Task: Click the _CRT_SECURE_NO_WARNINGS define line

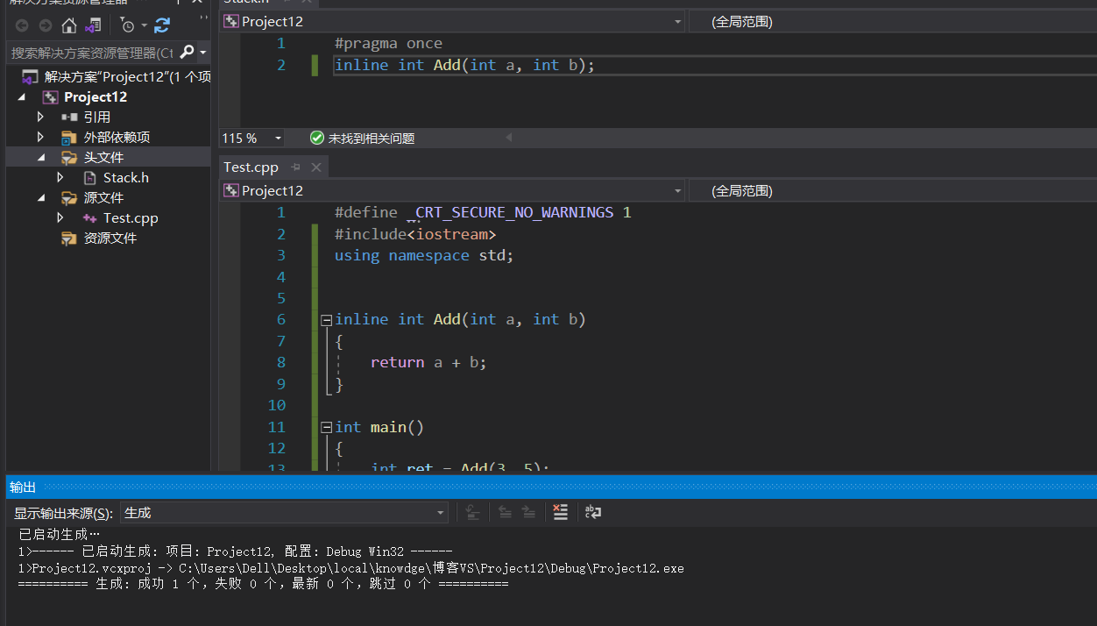Action: [483, 212]
